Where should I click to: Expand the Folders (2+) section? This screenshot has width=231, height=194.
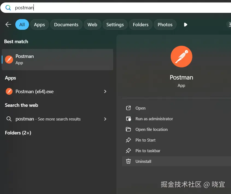point(18,133)
